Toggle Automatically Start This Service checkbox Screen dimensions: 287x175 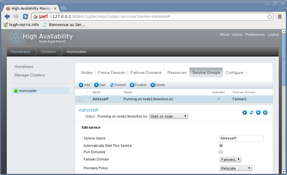pyautogui.click(x=221, y=145)
